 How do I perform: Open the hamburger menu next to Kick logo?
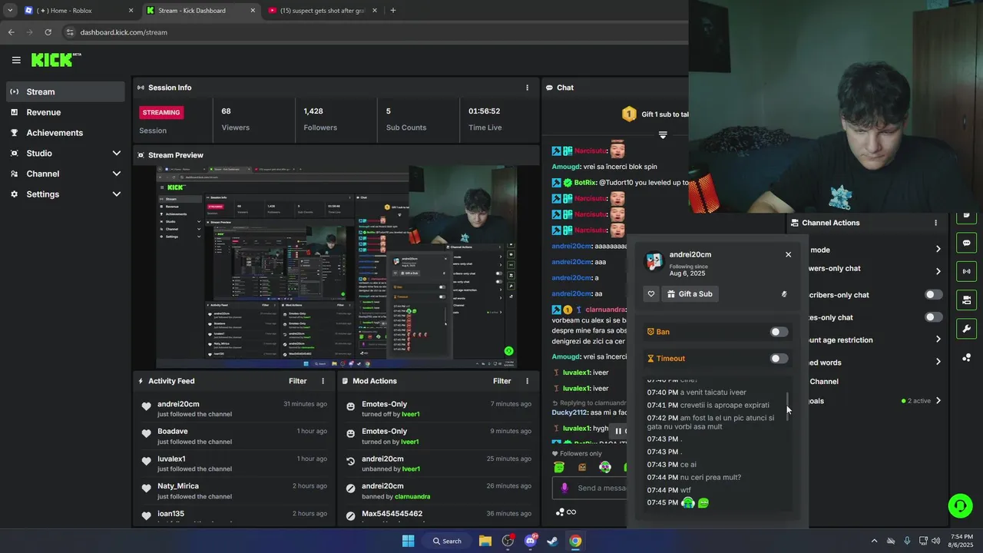point(16,60)
